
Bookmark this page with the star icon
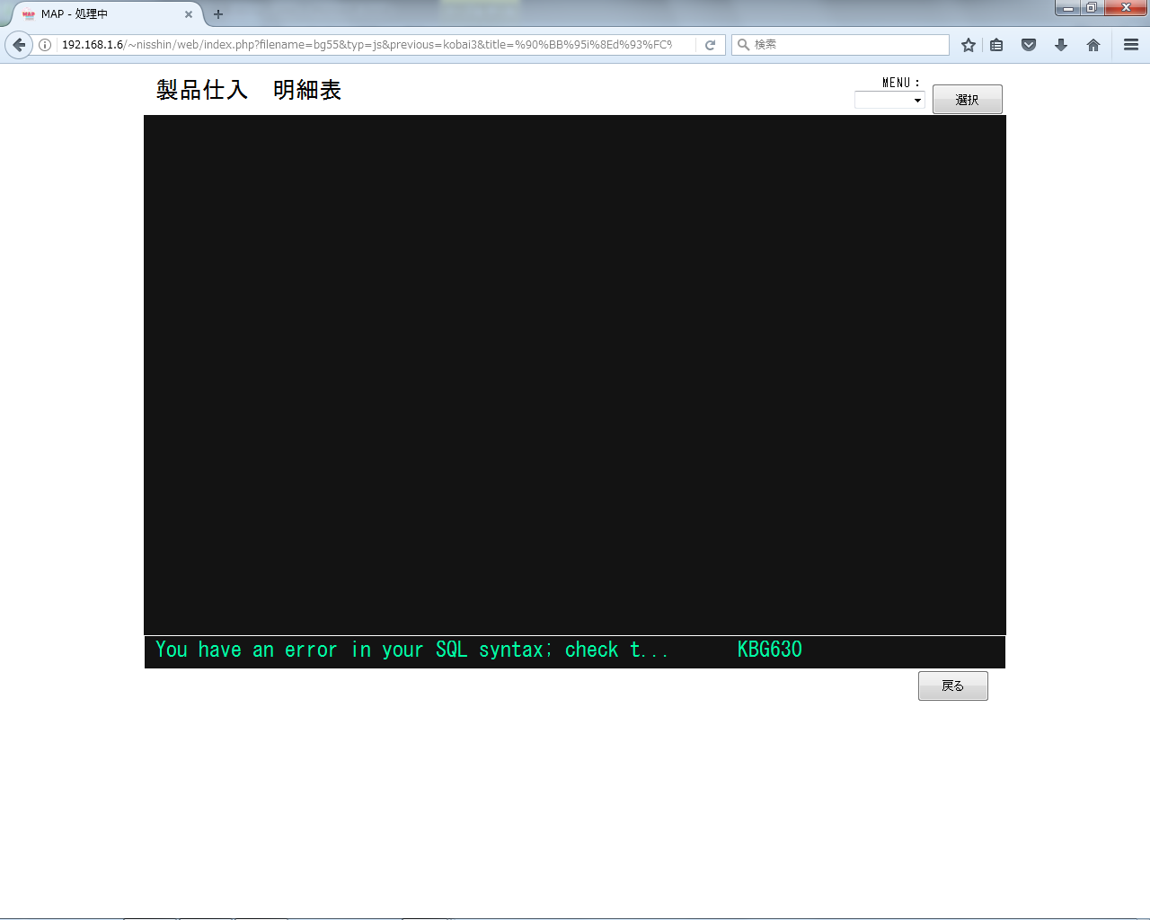coord(968,45)
